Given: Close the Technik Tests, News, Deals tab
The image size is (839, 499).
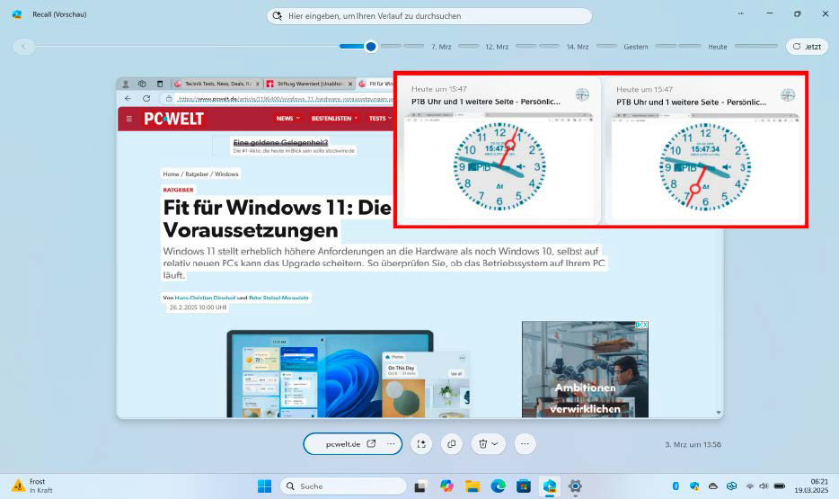Looking at the screenshot, I should [x=258, y=84].
